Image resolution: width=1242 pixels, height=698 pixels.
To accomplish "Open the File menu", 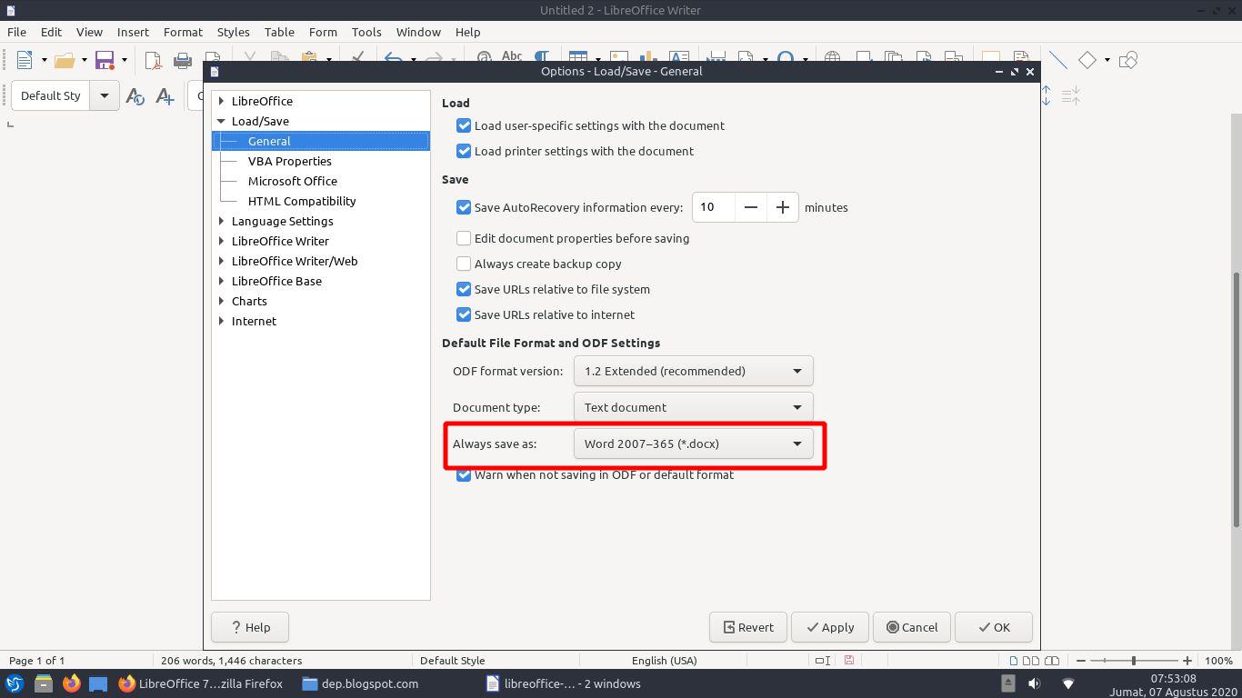I will (16, 32).
